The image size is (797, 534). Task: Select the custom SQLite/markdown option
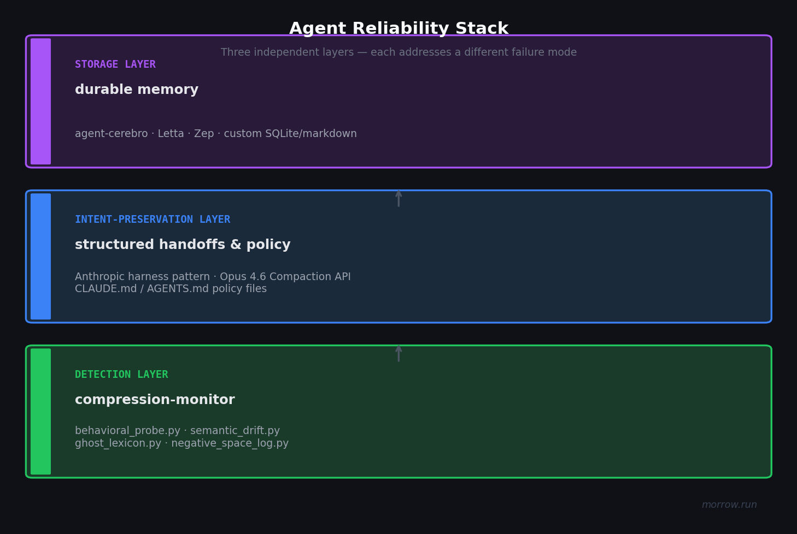tap(290, 133)
